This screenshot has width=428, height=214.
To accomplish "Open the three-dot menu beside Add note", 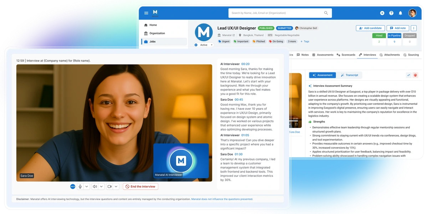I will [x=413, y=28].
